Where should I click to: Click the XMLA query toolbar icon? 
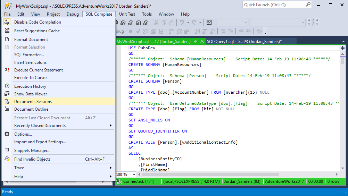(138, 23)
